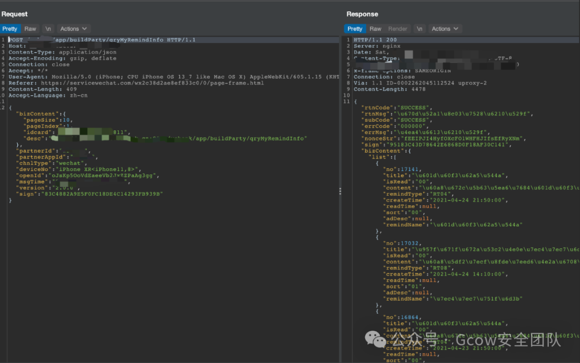This screenshot has height=363, width=580.
Task: Click the Referer servicewechat header line
Action: (x=136, y=83)
